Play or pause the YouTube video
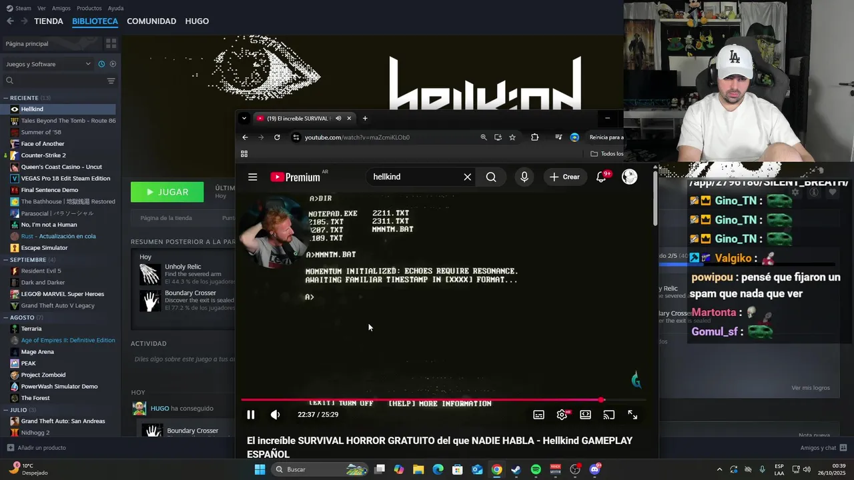The width and height of the screenshot is (854, 480). point(251,415)
